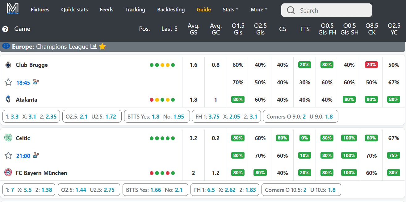This screenshot has height=202, width=406.
Task: Favorite the Celtic vs Bayern match
Action: [8, 156]
